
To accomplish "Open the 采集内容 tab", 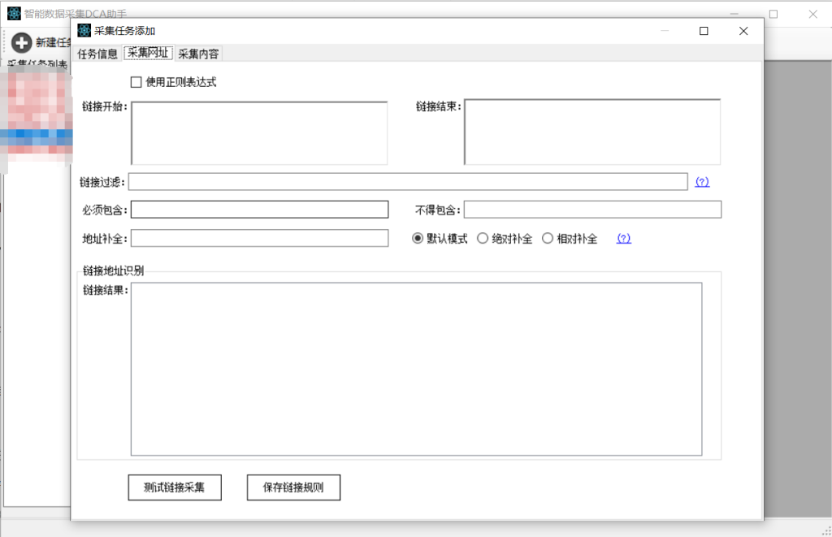I will 198,54.
